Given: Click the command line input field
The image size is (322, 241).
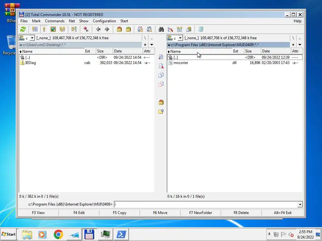Looking at the screenshot, I should click(206, 204).
